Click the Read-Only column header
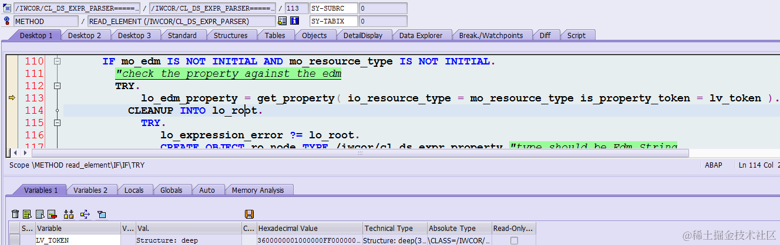Screen dimensions: 780x245 tap(514, 229)
